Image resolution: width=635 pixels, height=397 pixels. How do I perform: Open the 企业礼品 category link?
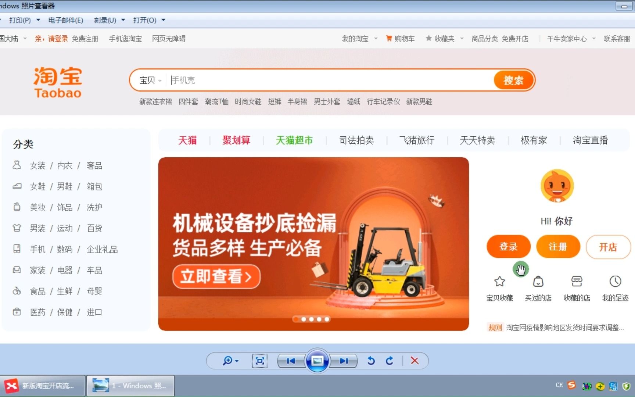click(x=102, y=250)
